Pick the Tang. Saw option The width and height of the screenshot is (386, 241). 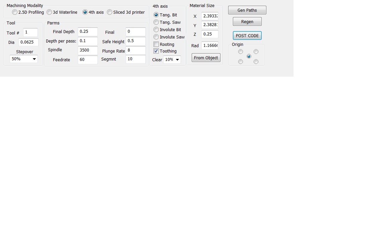pos(156,22)
